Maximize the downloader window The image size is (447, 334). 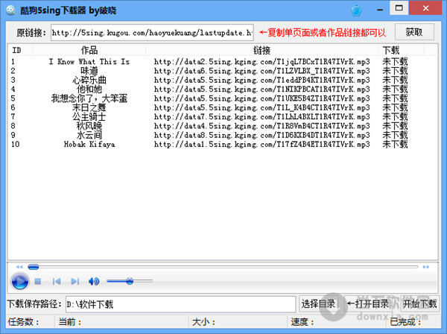click(x=399, y=8)
